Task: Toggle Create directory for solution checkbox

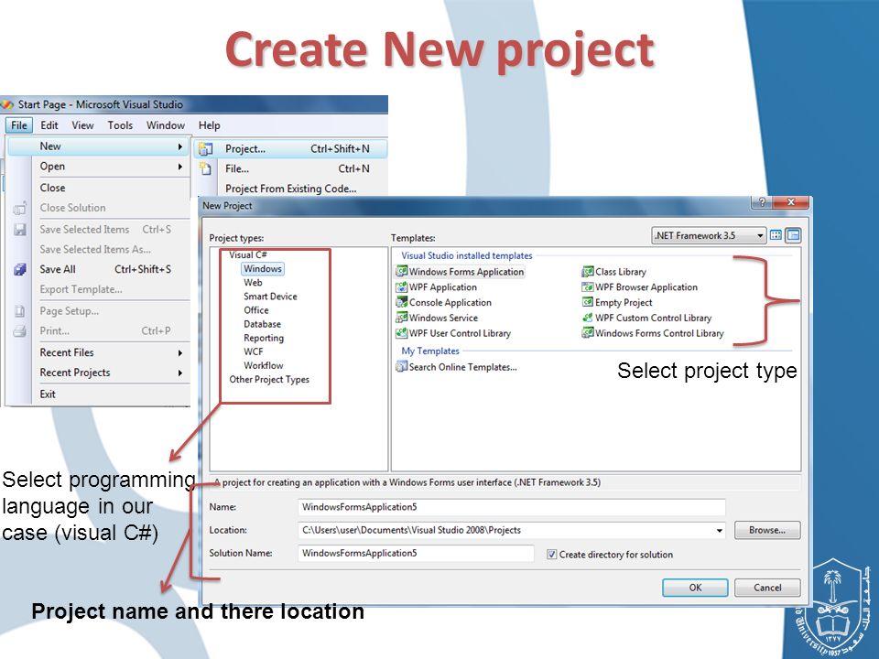Action: (x=551, y=555)
